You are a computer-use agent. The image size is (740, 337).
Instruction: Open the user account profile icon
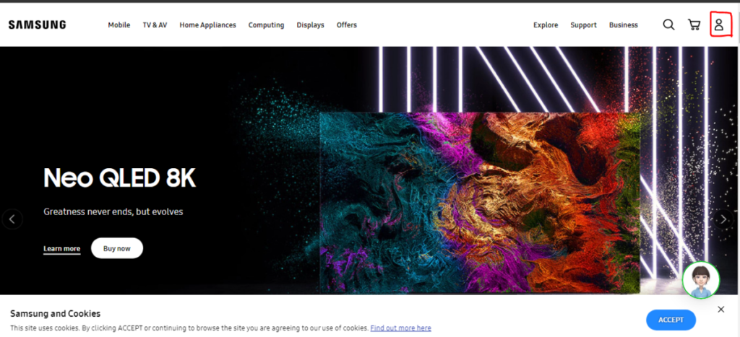[x=719, y=25]
